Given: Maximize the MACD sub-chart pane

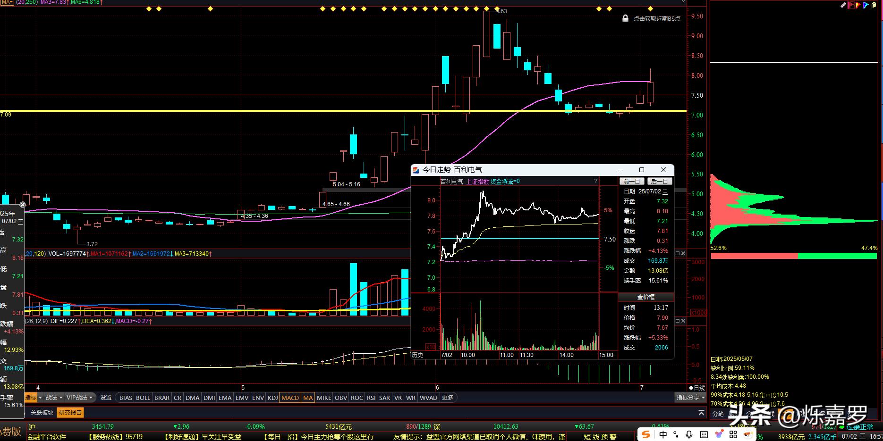Looking at the screenshot, I should (x=677, y=321).
